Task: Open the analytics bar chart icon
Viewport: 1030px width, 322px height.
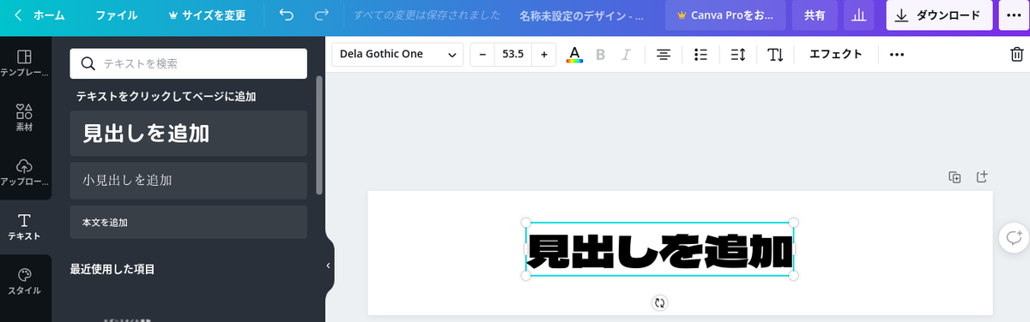Action: click(858, 15)
